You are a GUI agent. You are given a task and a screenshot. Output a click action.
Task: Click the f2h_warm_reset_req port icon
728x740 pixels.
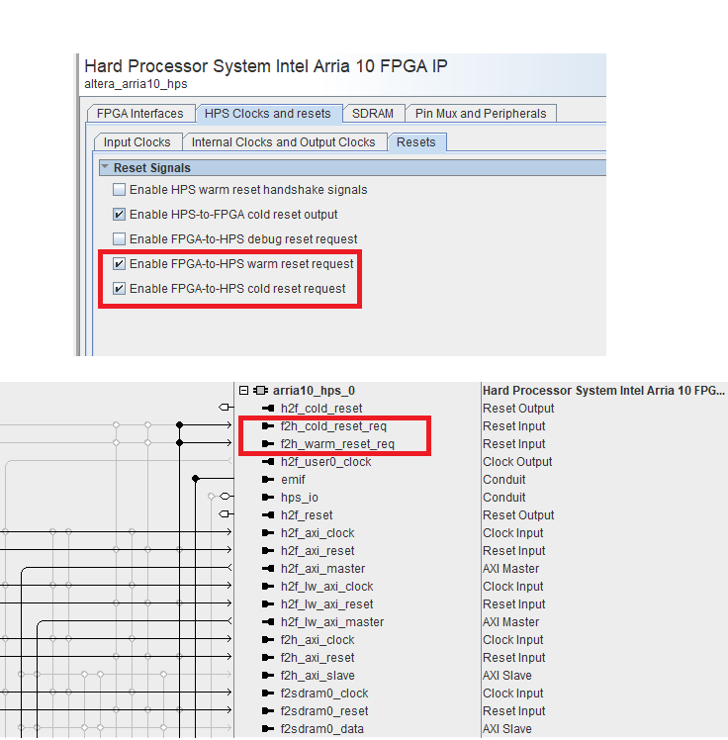tap(268, 443)
